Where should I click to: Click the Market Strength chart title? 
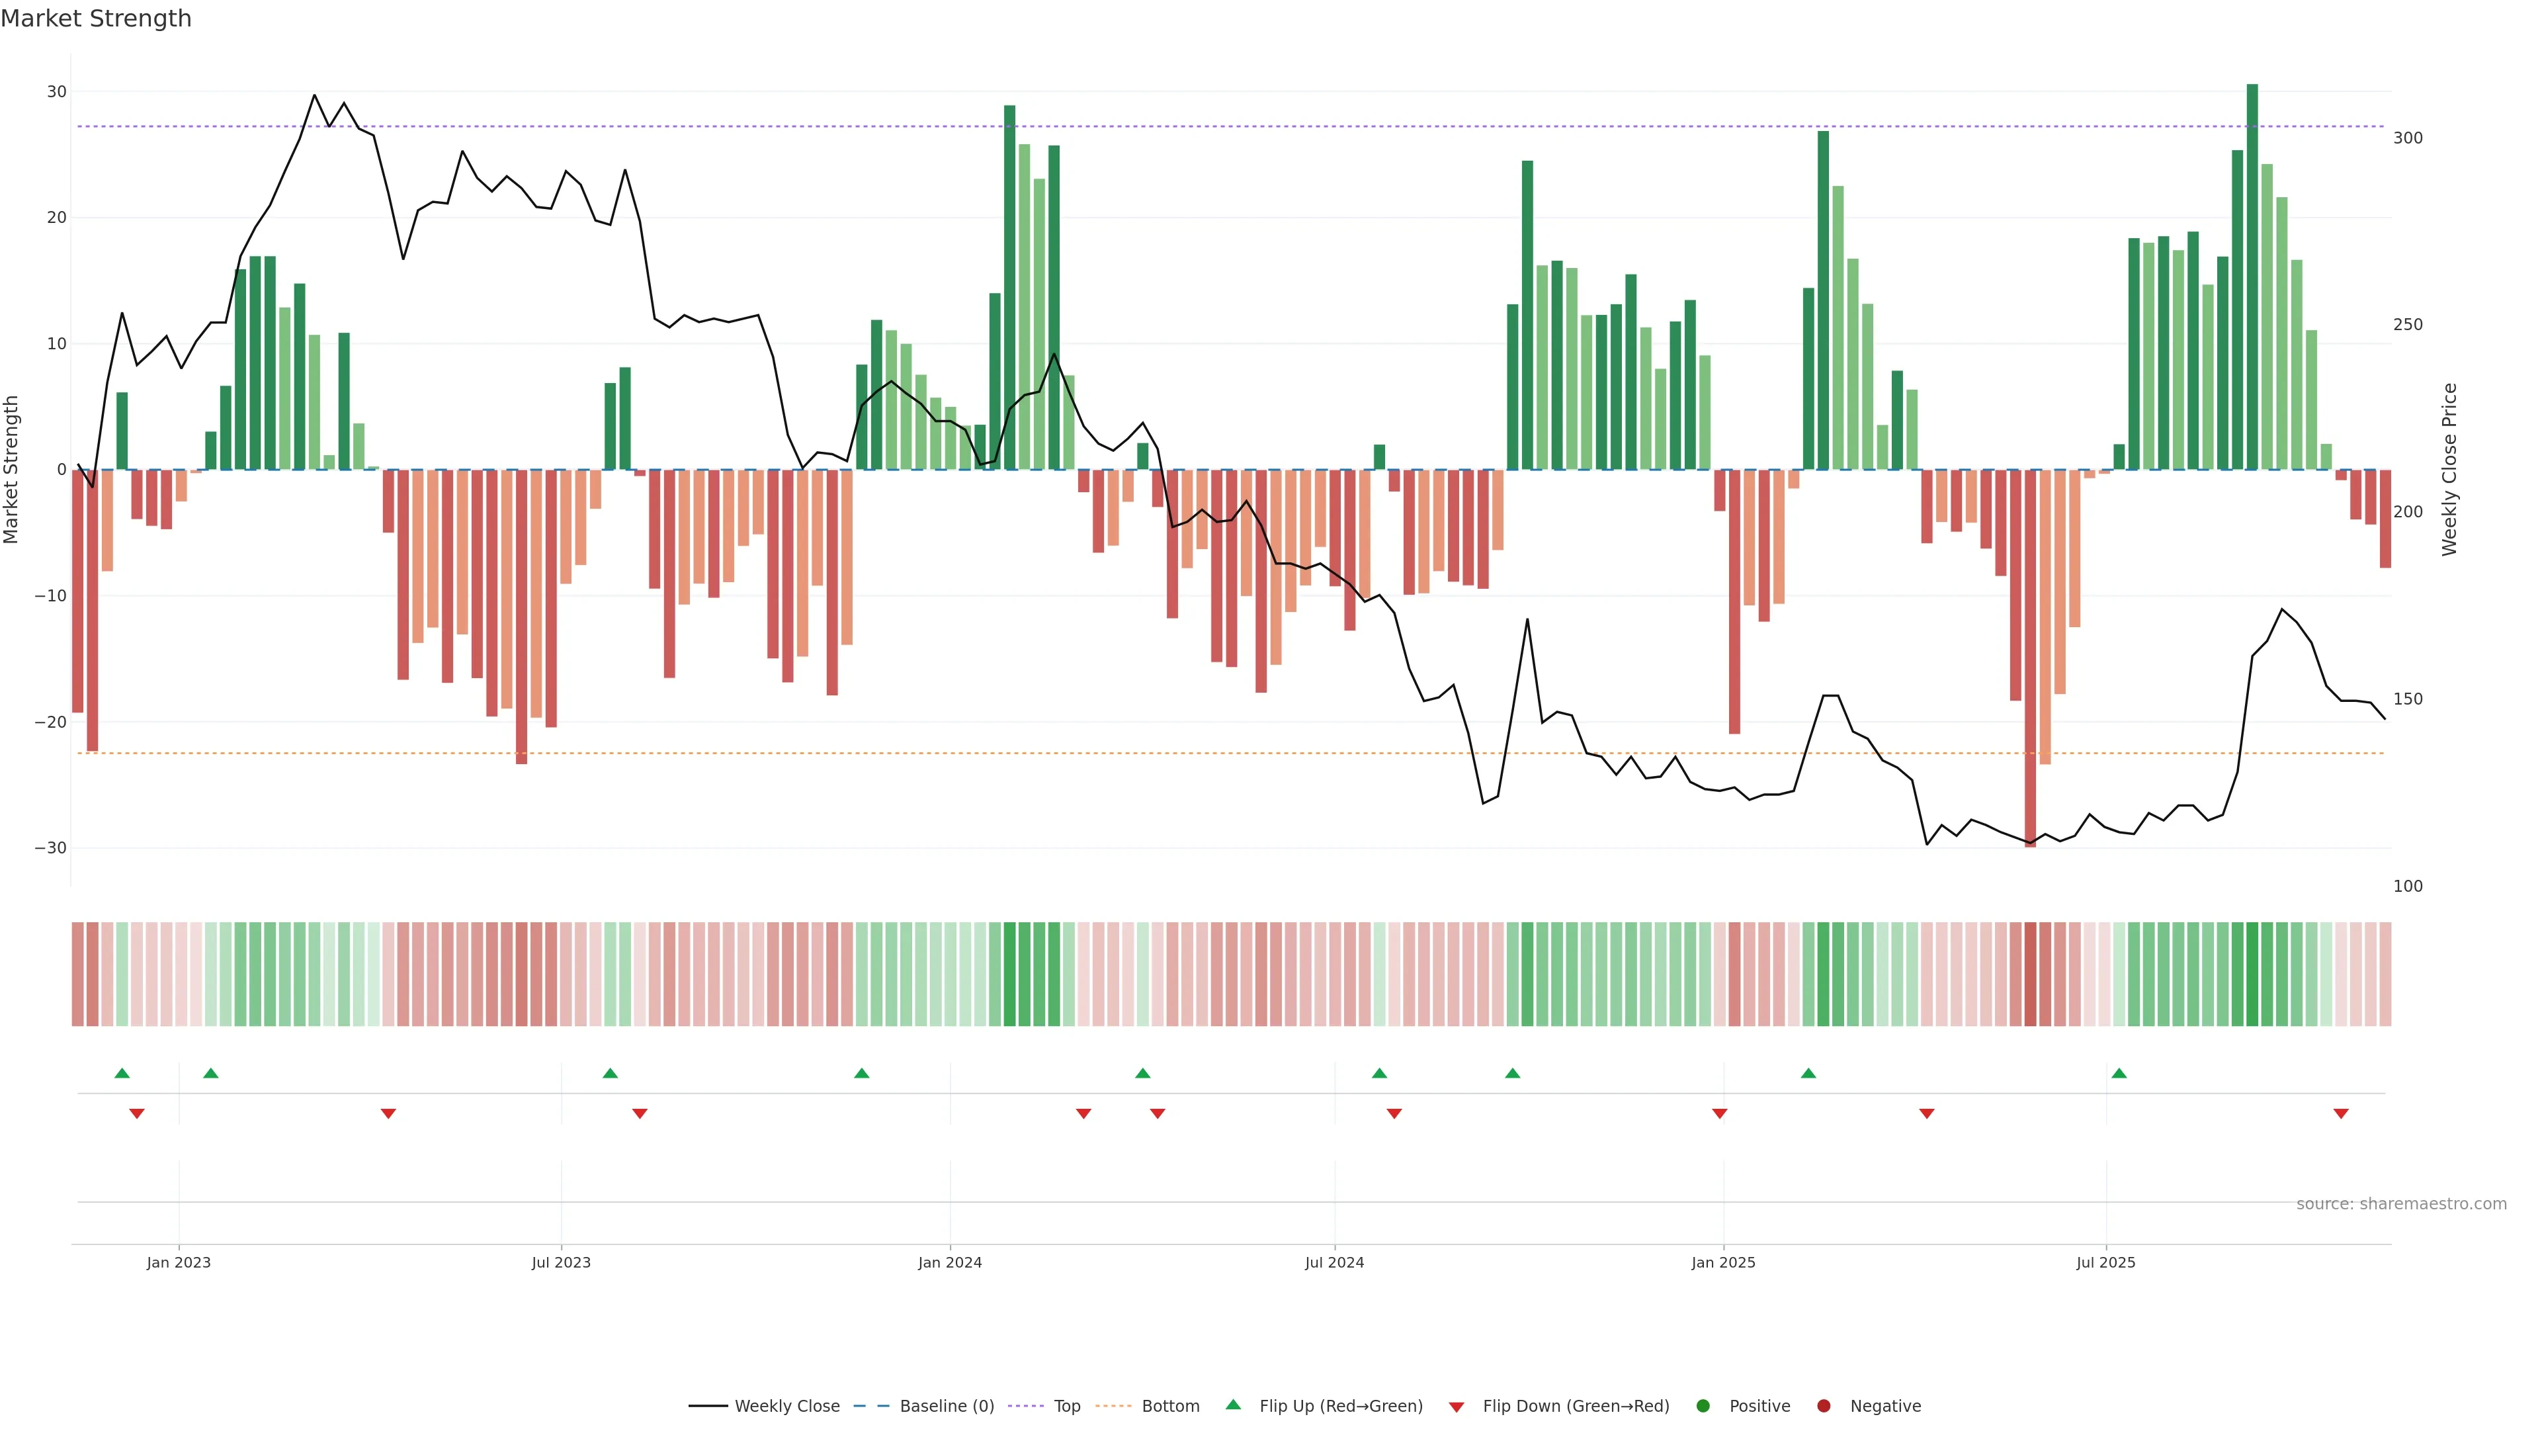(x=96, y=19)
